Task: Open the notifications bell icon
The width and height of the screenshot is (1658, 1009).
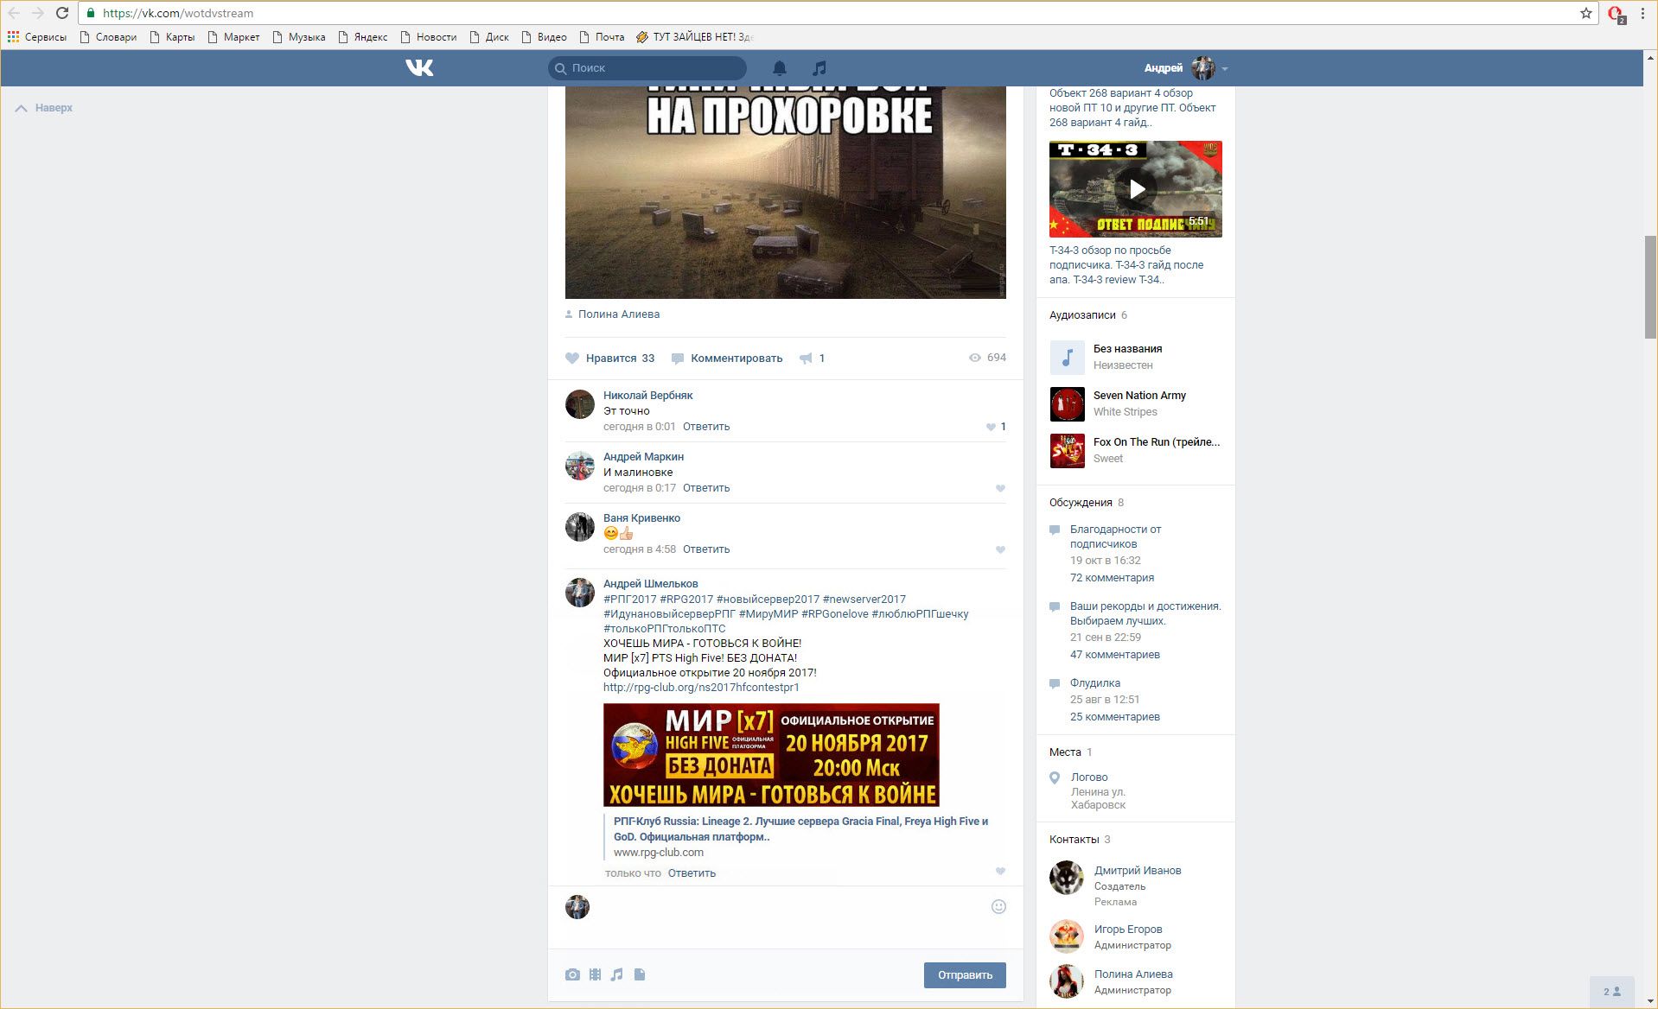Action: click(x=779, y=67)
